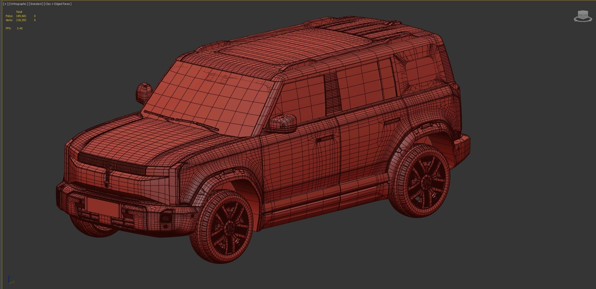Click the ViewCube navigation widget
The image size is (596, 289).
[x=583, y=16]
